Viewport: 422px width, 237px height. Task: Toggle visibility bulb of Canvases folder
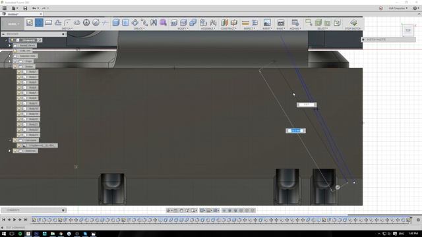[15, 140]
